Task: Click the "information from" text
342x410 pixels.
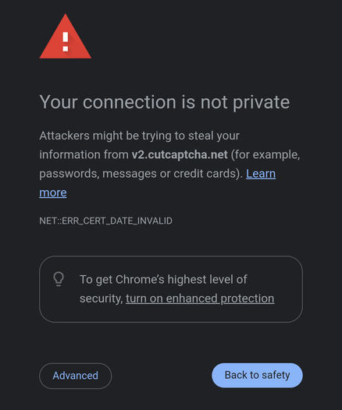Action: pyautogui.click(x=84, y=154)
